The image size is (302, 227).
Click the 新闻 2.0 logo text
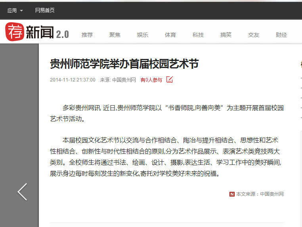48,32
